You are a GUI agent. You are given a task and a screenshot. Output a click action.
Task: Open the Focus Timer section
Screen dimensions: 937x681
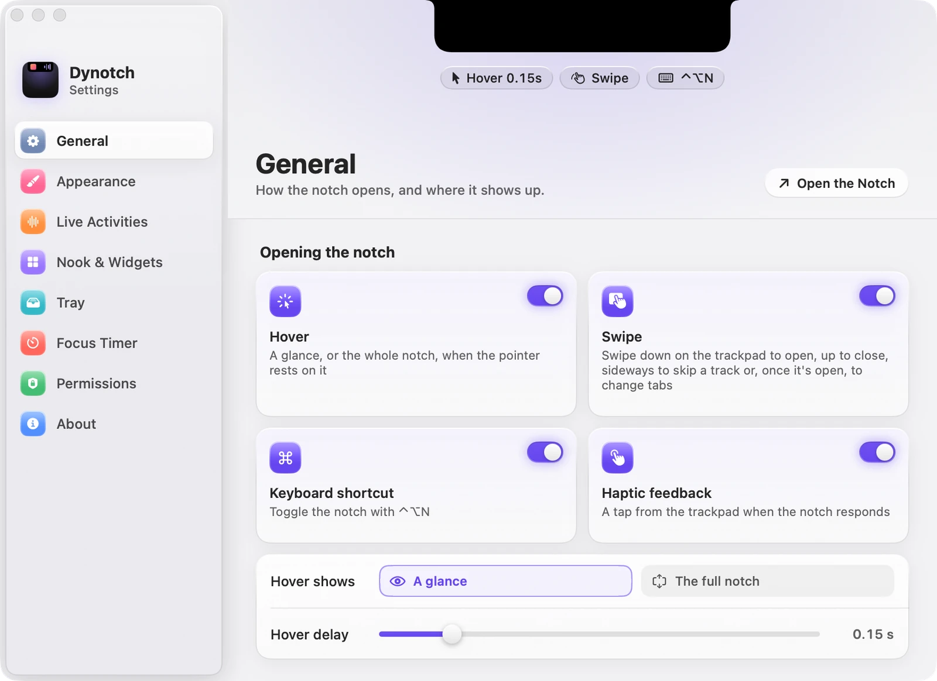[114, 343]
